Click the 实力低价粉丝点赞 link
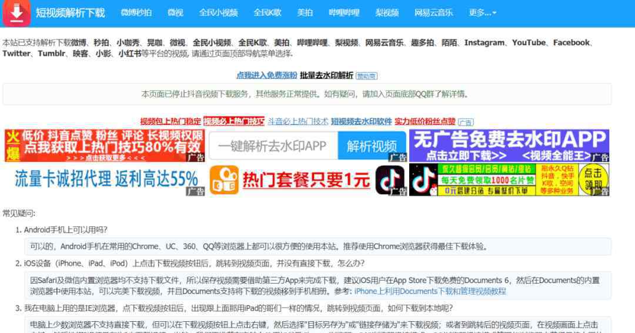This screenshot has height=333, width=635. [425, 121]
